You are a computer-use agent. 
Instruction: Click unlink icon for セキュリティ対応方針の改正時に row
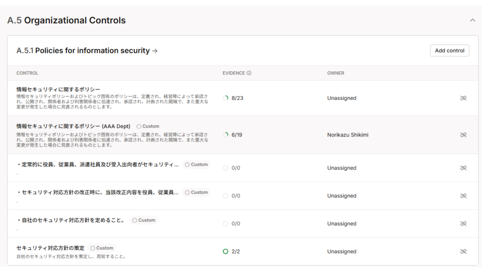coord(463,196)
